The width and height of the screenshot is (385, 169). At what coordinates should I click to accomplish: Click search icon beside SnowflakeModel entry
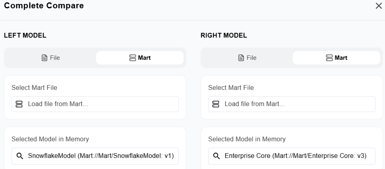19,156
